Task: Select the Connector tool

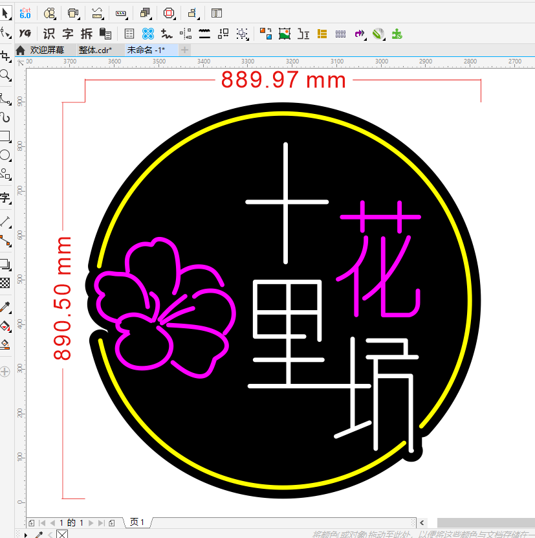Action: [x=5, y=241]
